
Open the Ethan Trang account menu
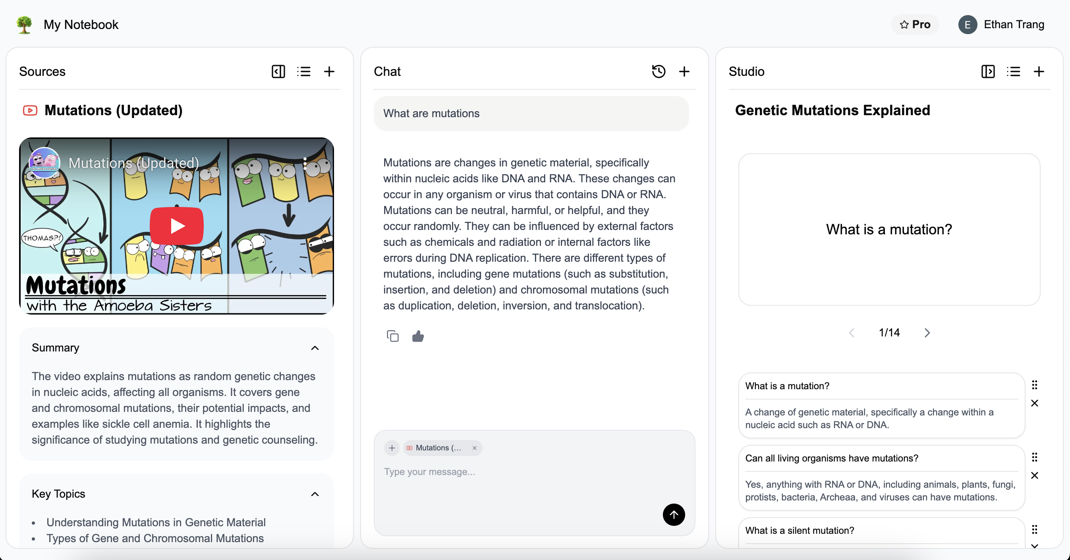coord(1001,25)
